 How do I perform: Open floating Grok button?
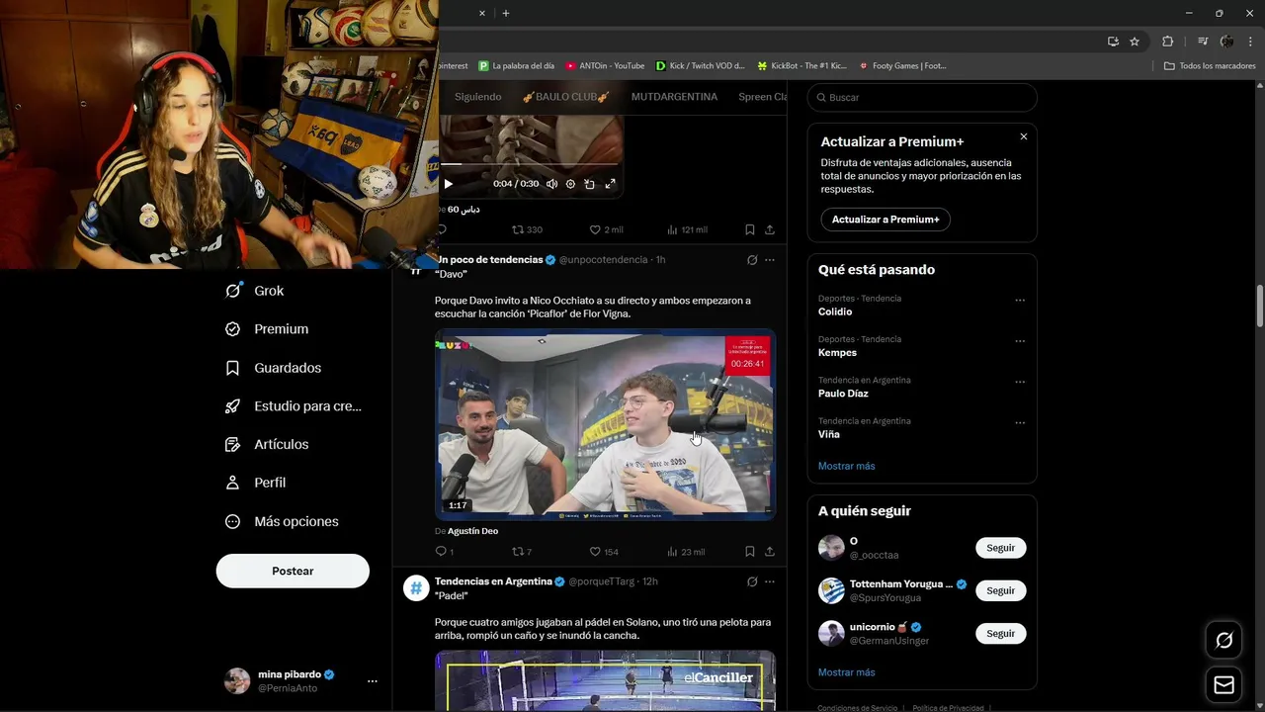(x=1223, y=641)
